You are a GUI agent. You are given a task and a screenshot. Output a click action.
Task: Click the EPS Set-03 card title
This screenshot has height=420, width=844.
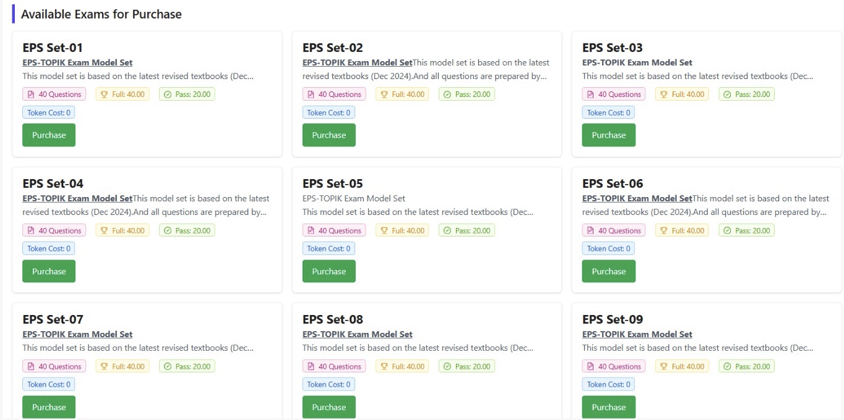click(612, 48)
